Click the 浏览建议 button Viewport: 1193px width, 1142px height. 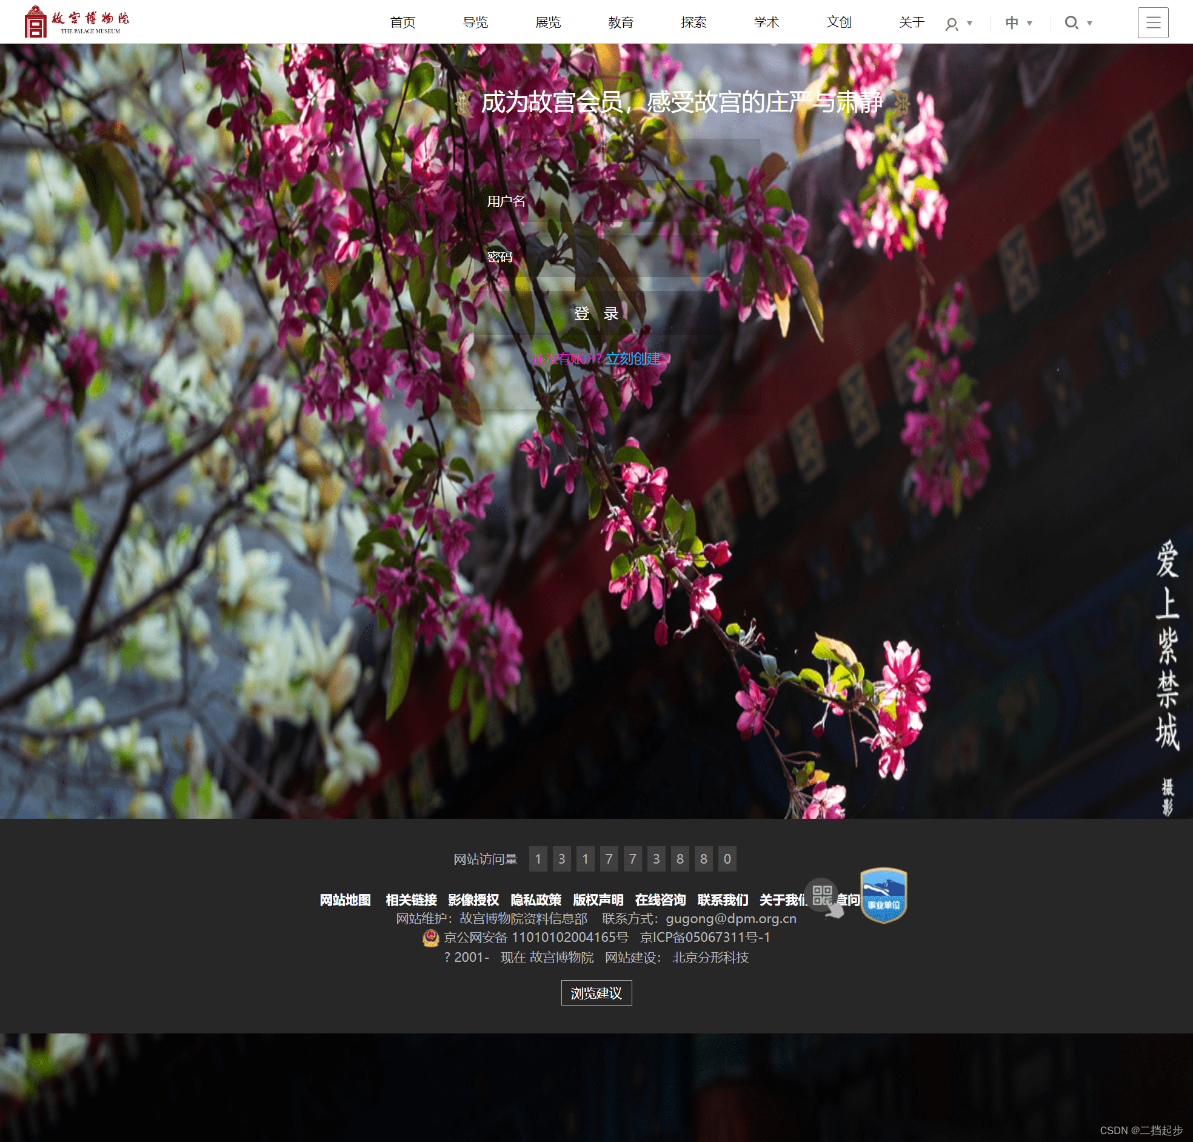pyautogui.click(x=596, y=993)
